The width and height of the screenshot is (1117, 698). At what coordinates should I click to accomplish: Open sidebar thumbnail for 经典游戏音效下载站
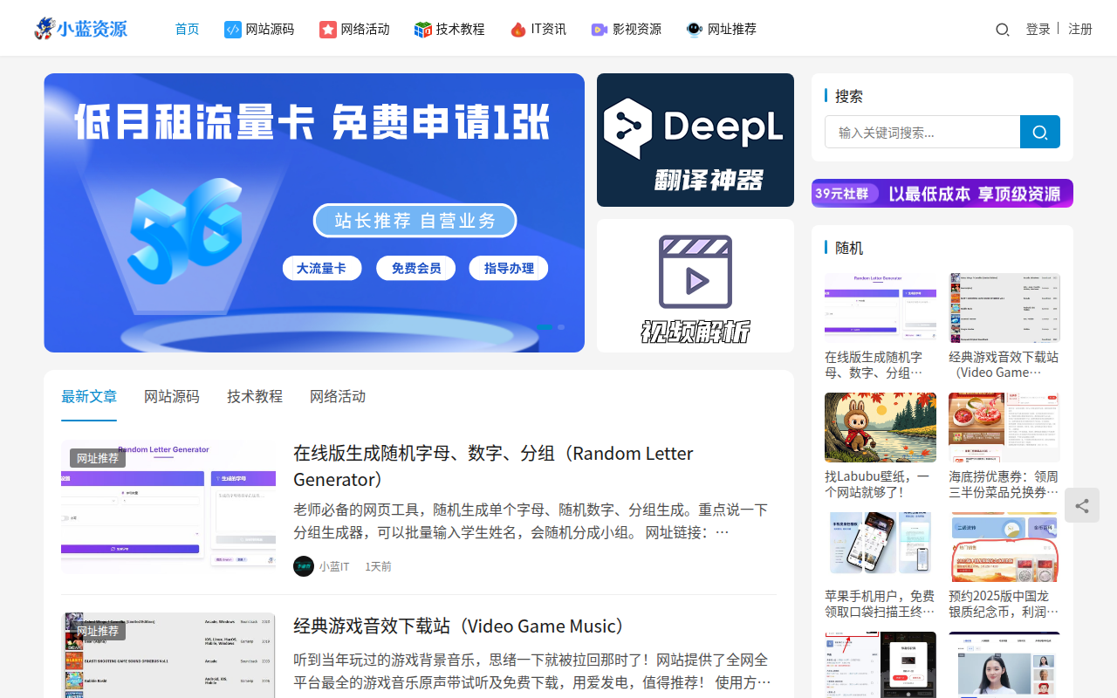pyautogui.click(x=1004, y=308)
